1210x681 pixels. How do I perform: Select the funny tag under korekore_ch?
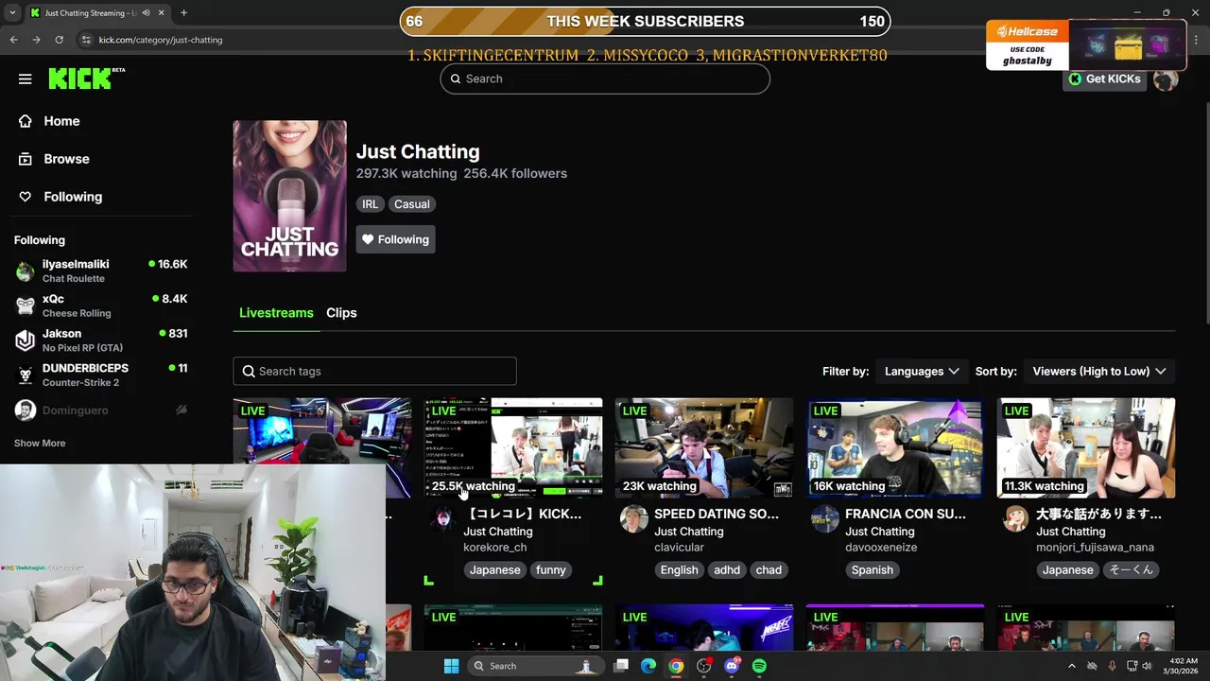[x=551, y=570]
